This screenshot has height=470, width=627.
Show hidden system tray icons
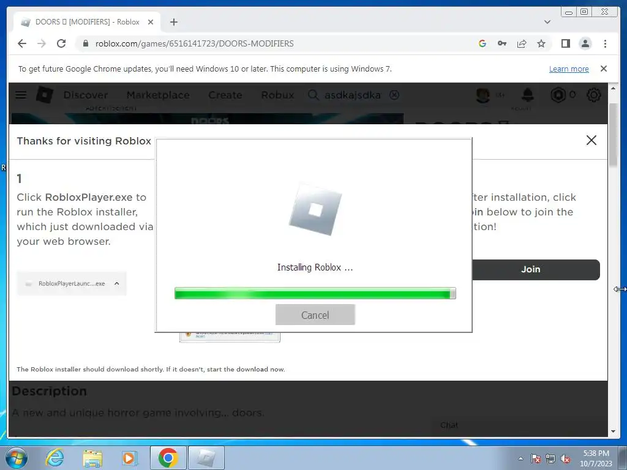(x=520, y=458)
